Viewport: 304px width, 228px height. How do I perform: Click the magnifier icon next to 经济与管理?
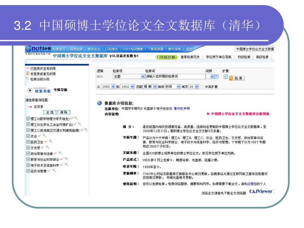coord(54,170)
